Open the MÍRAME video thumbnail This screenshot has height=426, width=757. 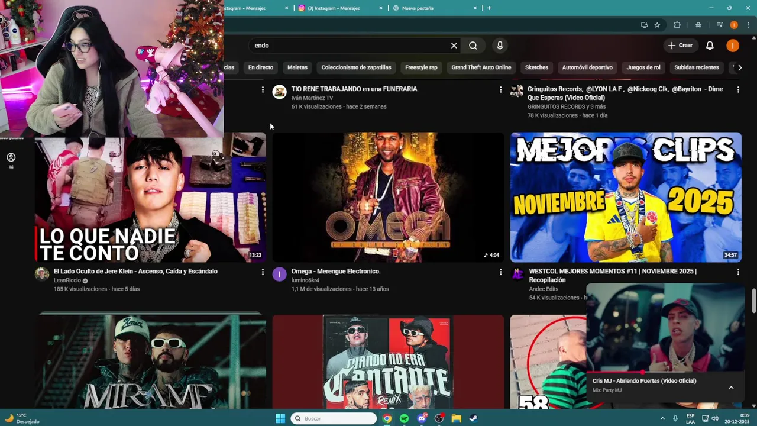(150, 362)
